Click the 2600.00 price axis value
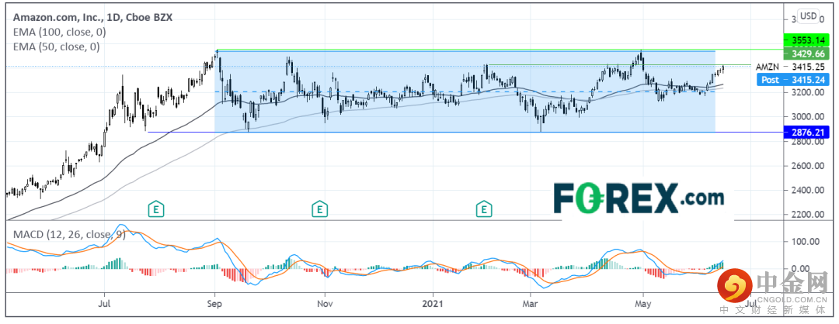This screenshot has height=324, width=839. pyautogui.click(x=809, y=166)
